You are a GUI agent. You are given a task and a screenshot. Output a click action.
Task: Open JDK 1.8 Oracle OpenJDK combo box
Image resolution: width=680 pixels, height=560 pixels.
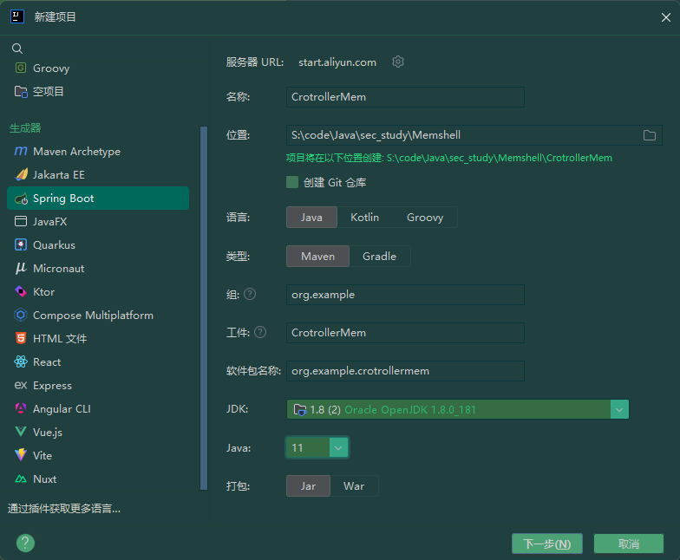pos(458,409)
